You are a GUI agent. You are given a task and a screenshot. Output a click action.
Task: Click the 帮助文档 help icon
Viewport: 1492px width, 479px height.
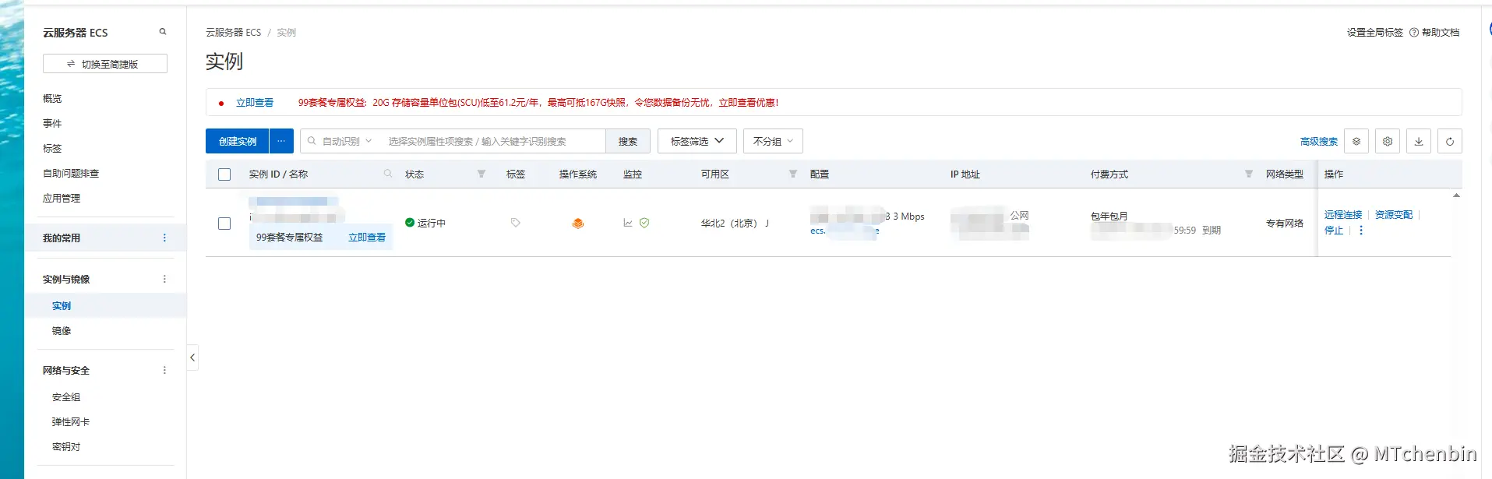point(1414,33)
